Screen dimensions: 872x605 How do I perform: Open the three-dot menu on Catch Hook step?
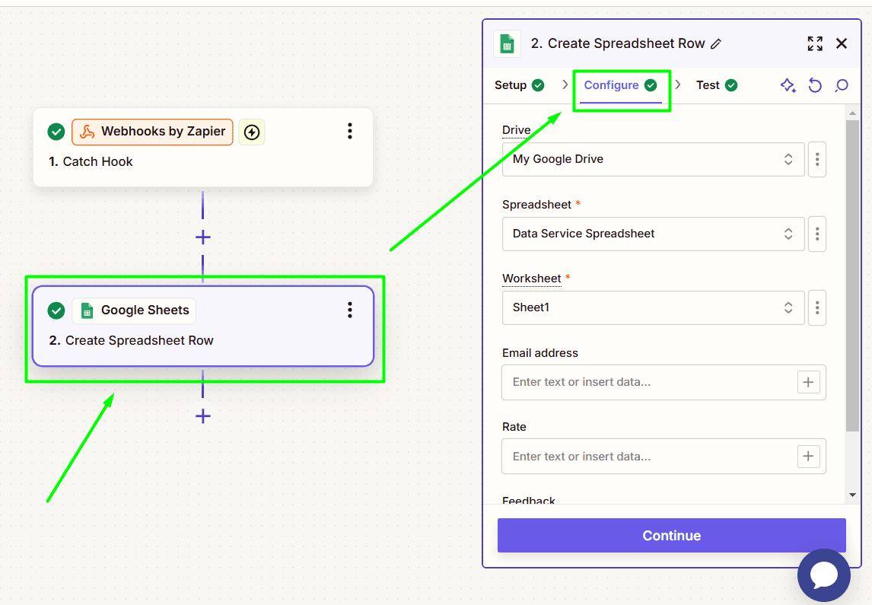350,131
